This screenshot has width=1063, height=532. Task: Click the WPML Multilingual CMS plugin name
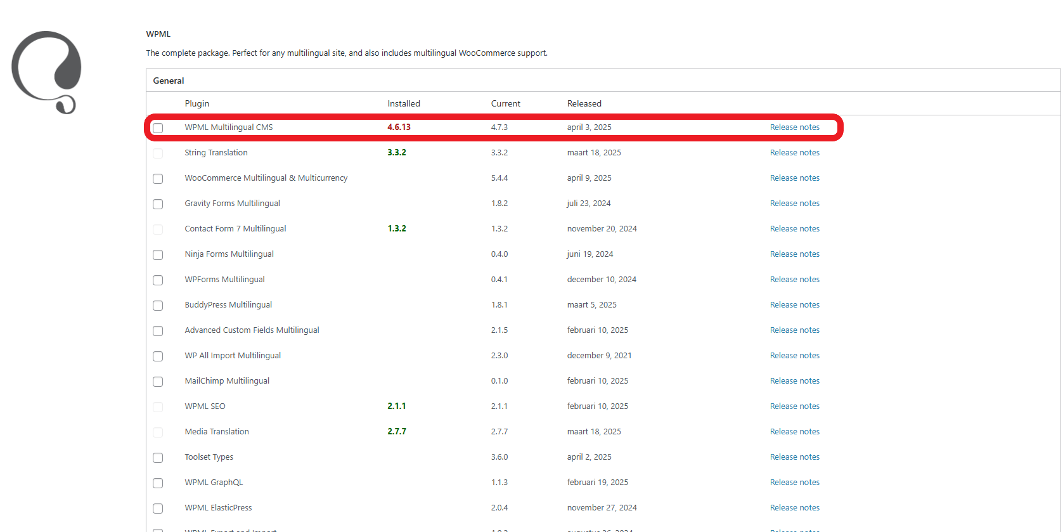click(229, 127)
